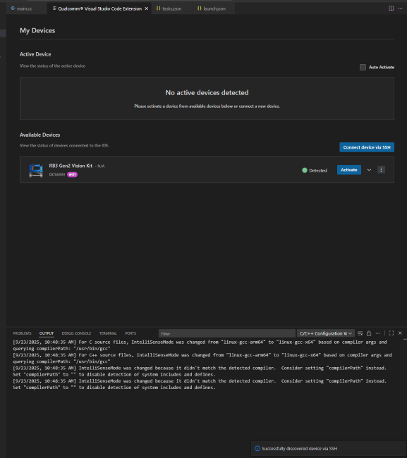Switch to the Terminal panel tab

pos(108,333)
